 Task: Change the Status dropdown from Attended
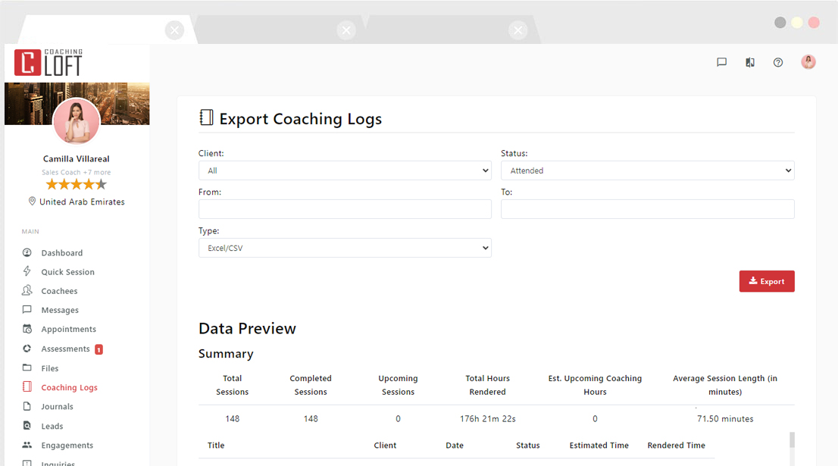(x=648, y=170)
